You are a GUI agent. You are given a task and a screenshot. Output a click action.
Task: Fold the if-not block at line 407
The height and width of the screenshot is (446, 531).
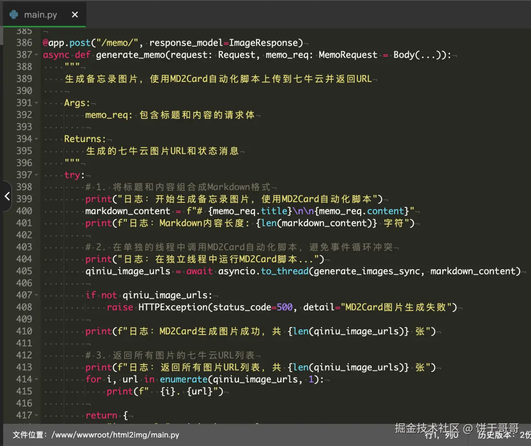[37, 295]
